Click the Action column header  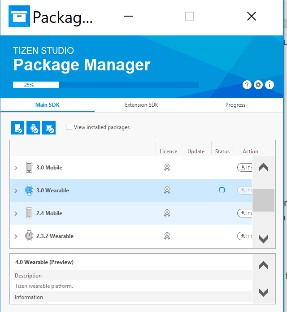tap(250, 152)
